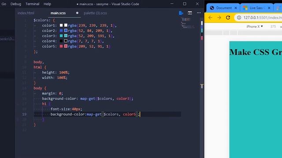This screenshot has height=158, width=282.
Task: Close the Document browser tab
Action: point(236,8)
